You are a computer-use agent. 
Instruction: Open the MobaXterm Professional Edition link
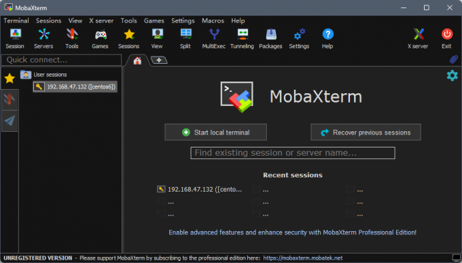(x=292, y=232)
